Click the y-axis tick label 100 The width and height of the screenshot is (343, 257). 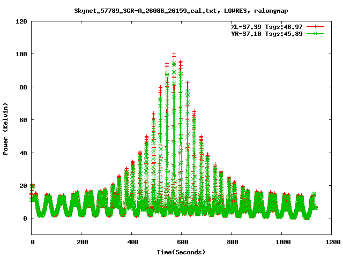tap(21, 54)
